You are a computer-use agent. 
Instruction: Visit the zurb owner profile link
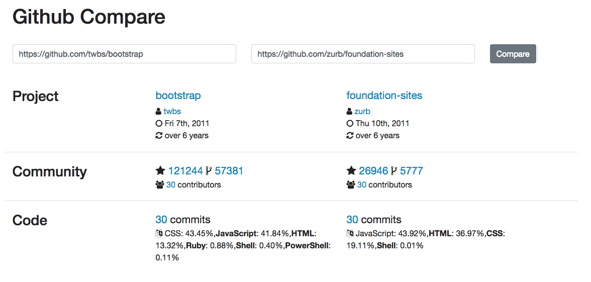coord(362,111)
